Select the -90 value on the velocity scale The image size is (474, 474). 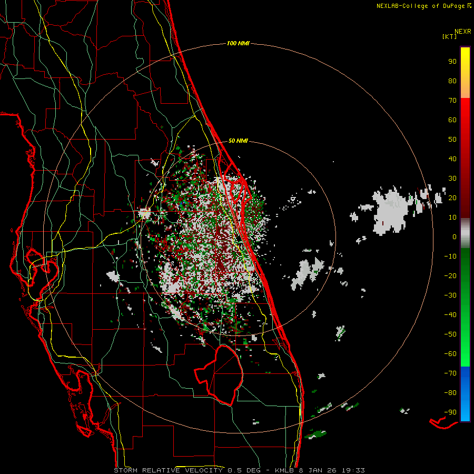click(450, 412)
